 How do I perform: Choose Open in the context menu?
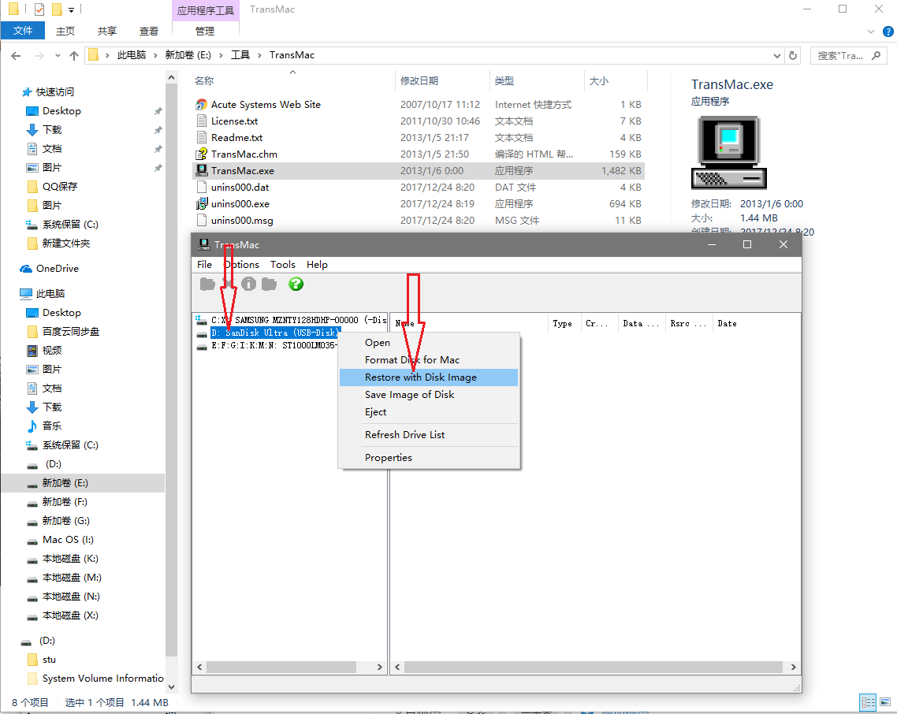[x=429, y=343]
